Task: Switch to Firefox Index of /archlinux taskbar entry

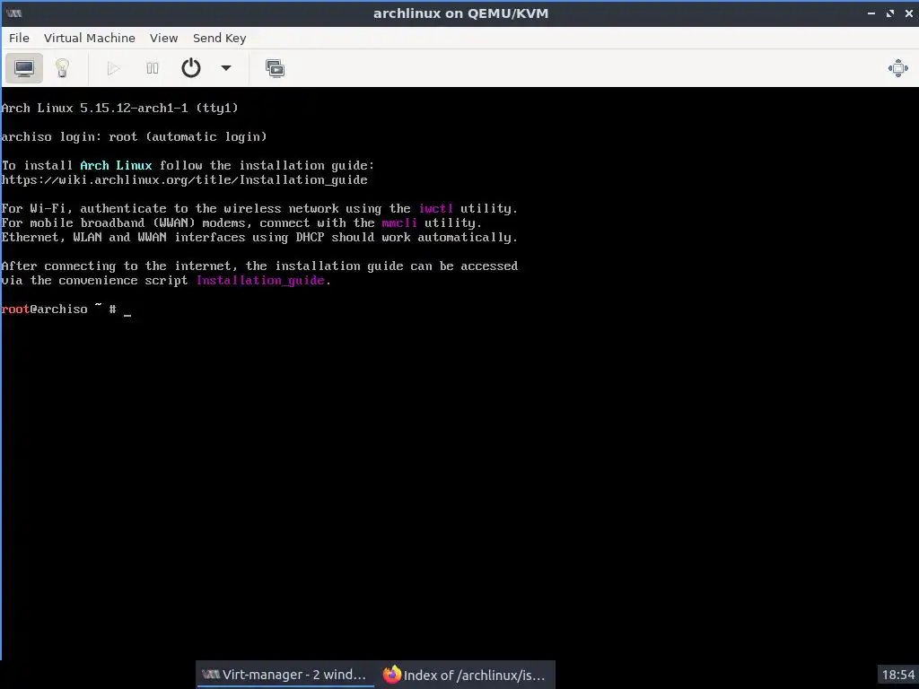Action: click(465, 675)
